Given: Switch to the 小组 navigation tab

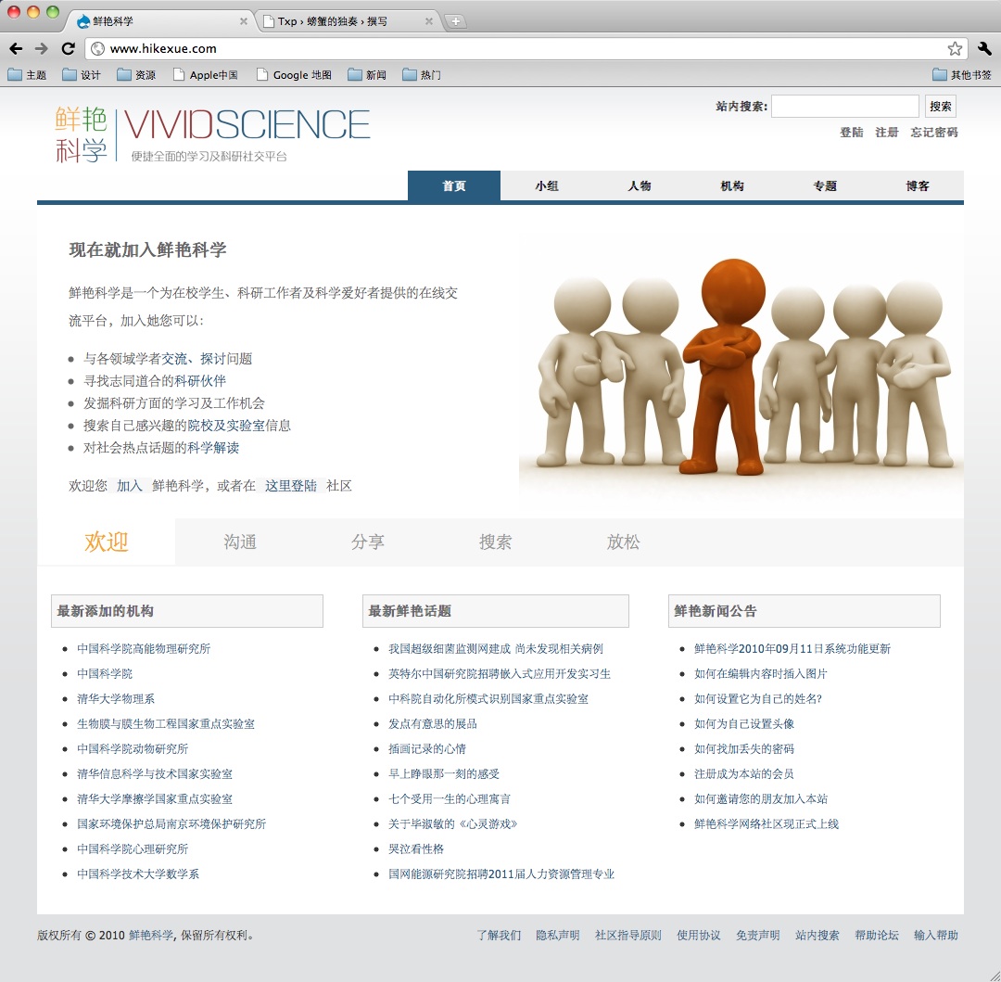Looking at the screenshot, I should 547,186.
